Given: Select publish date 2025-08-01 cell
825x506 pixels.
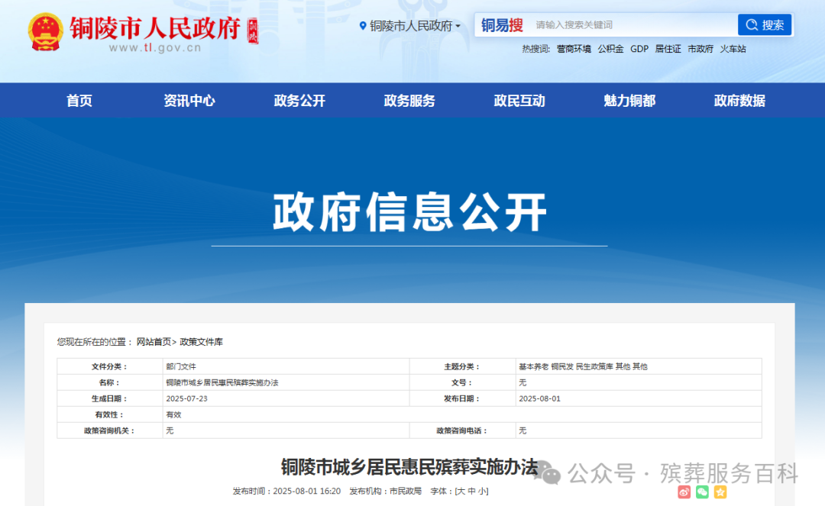Looking at the screenshot, I should click(x=639, y=398).
